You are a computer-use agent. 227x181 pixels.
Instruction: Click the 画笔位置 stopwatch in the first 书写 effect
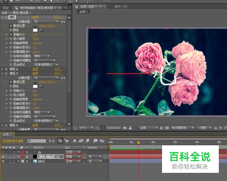tap(11, 26)
